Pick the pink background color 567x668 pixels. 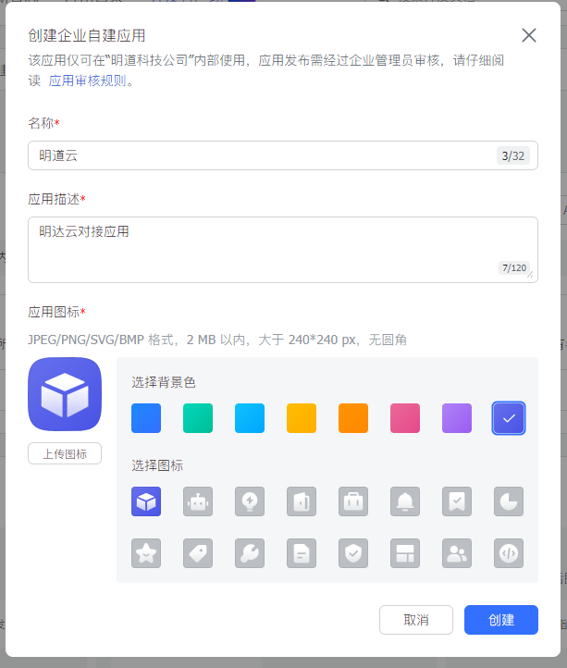tap(405, 418)
